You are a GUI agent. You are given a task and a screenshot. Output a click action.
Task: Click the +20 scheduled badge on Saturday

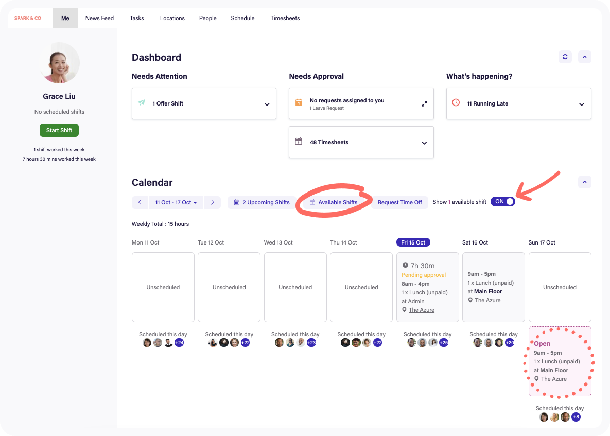pos(510,343)
